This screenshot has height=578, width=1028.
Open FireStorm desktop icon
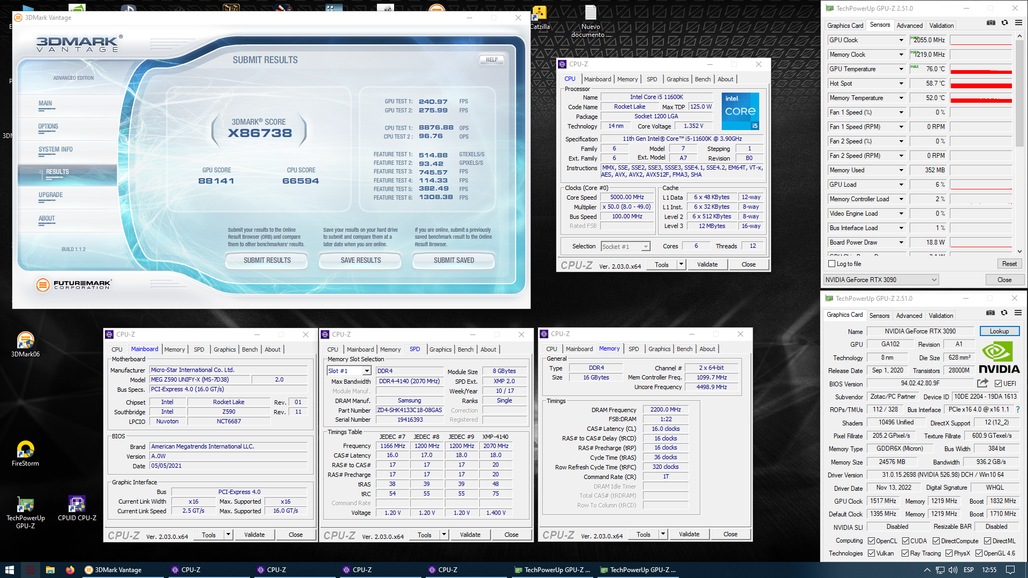pos(25,454)
